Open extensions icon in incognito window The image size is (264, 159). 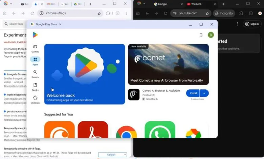tap(241, 13)
